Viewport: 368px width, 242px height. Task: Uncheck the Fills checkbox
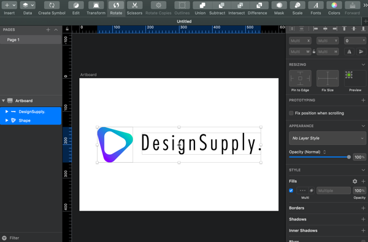(291, 190)
